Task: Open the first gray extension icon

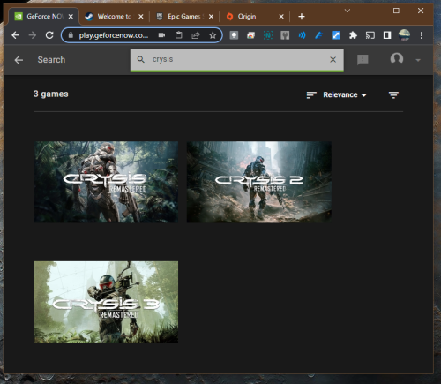Action: (x=234, y=35)
